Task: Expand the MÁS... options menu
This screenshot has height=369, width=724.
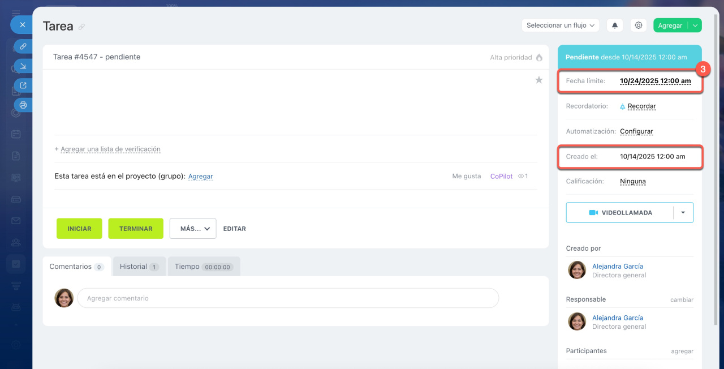Action: pyautogui.click(x=193, y=229)
